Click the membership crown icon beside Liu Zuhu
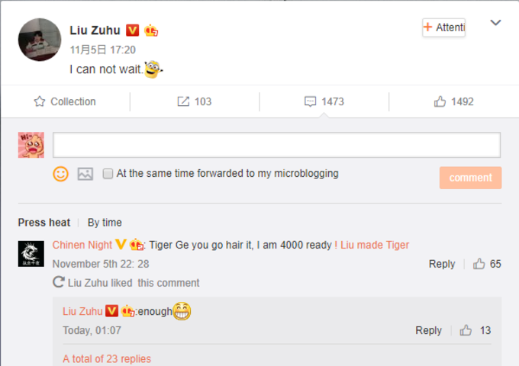The width and height of the screenshot is (519, 366). [x=151, y=30]
